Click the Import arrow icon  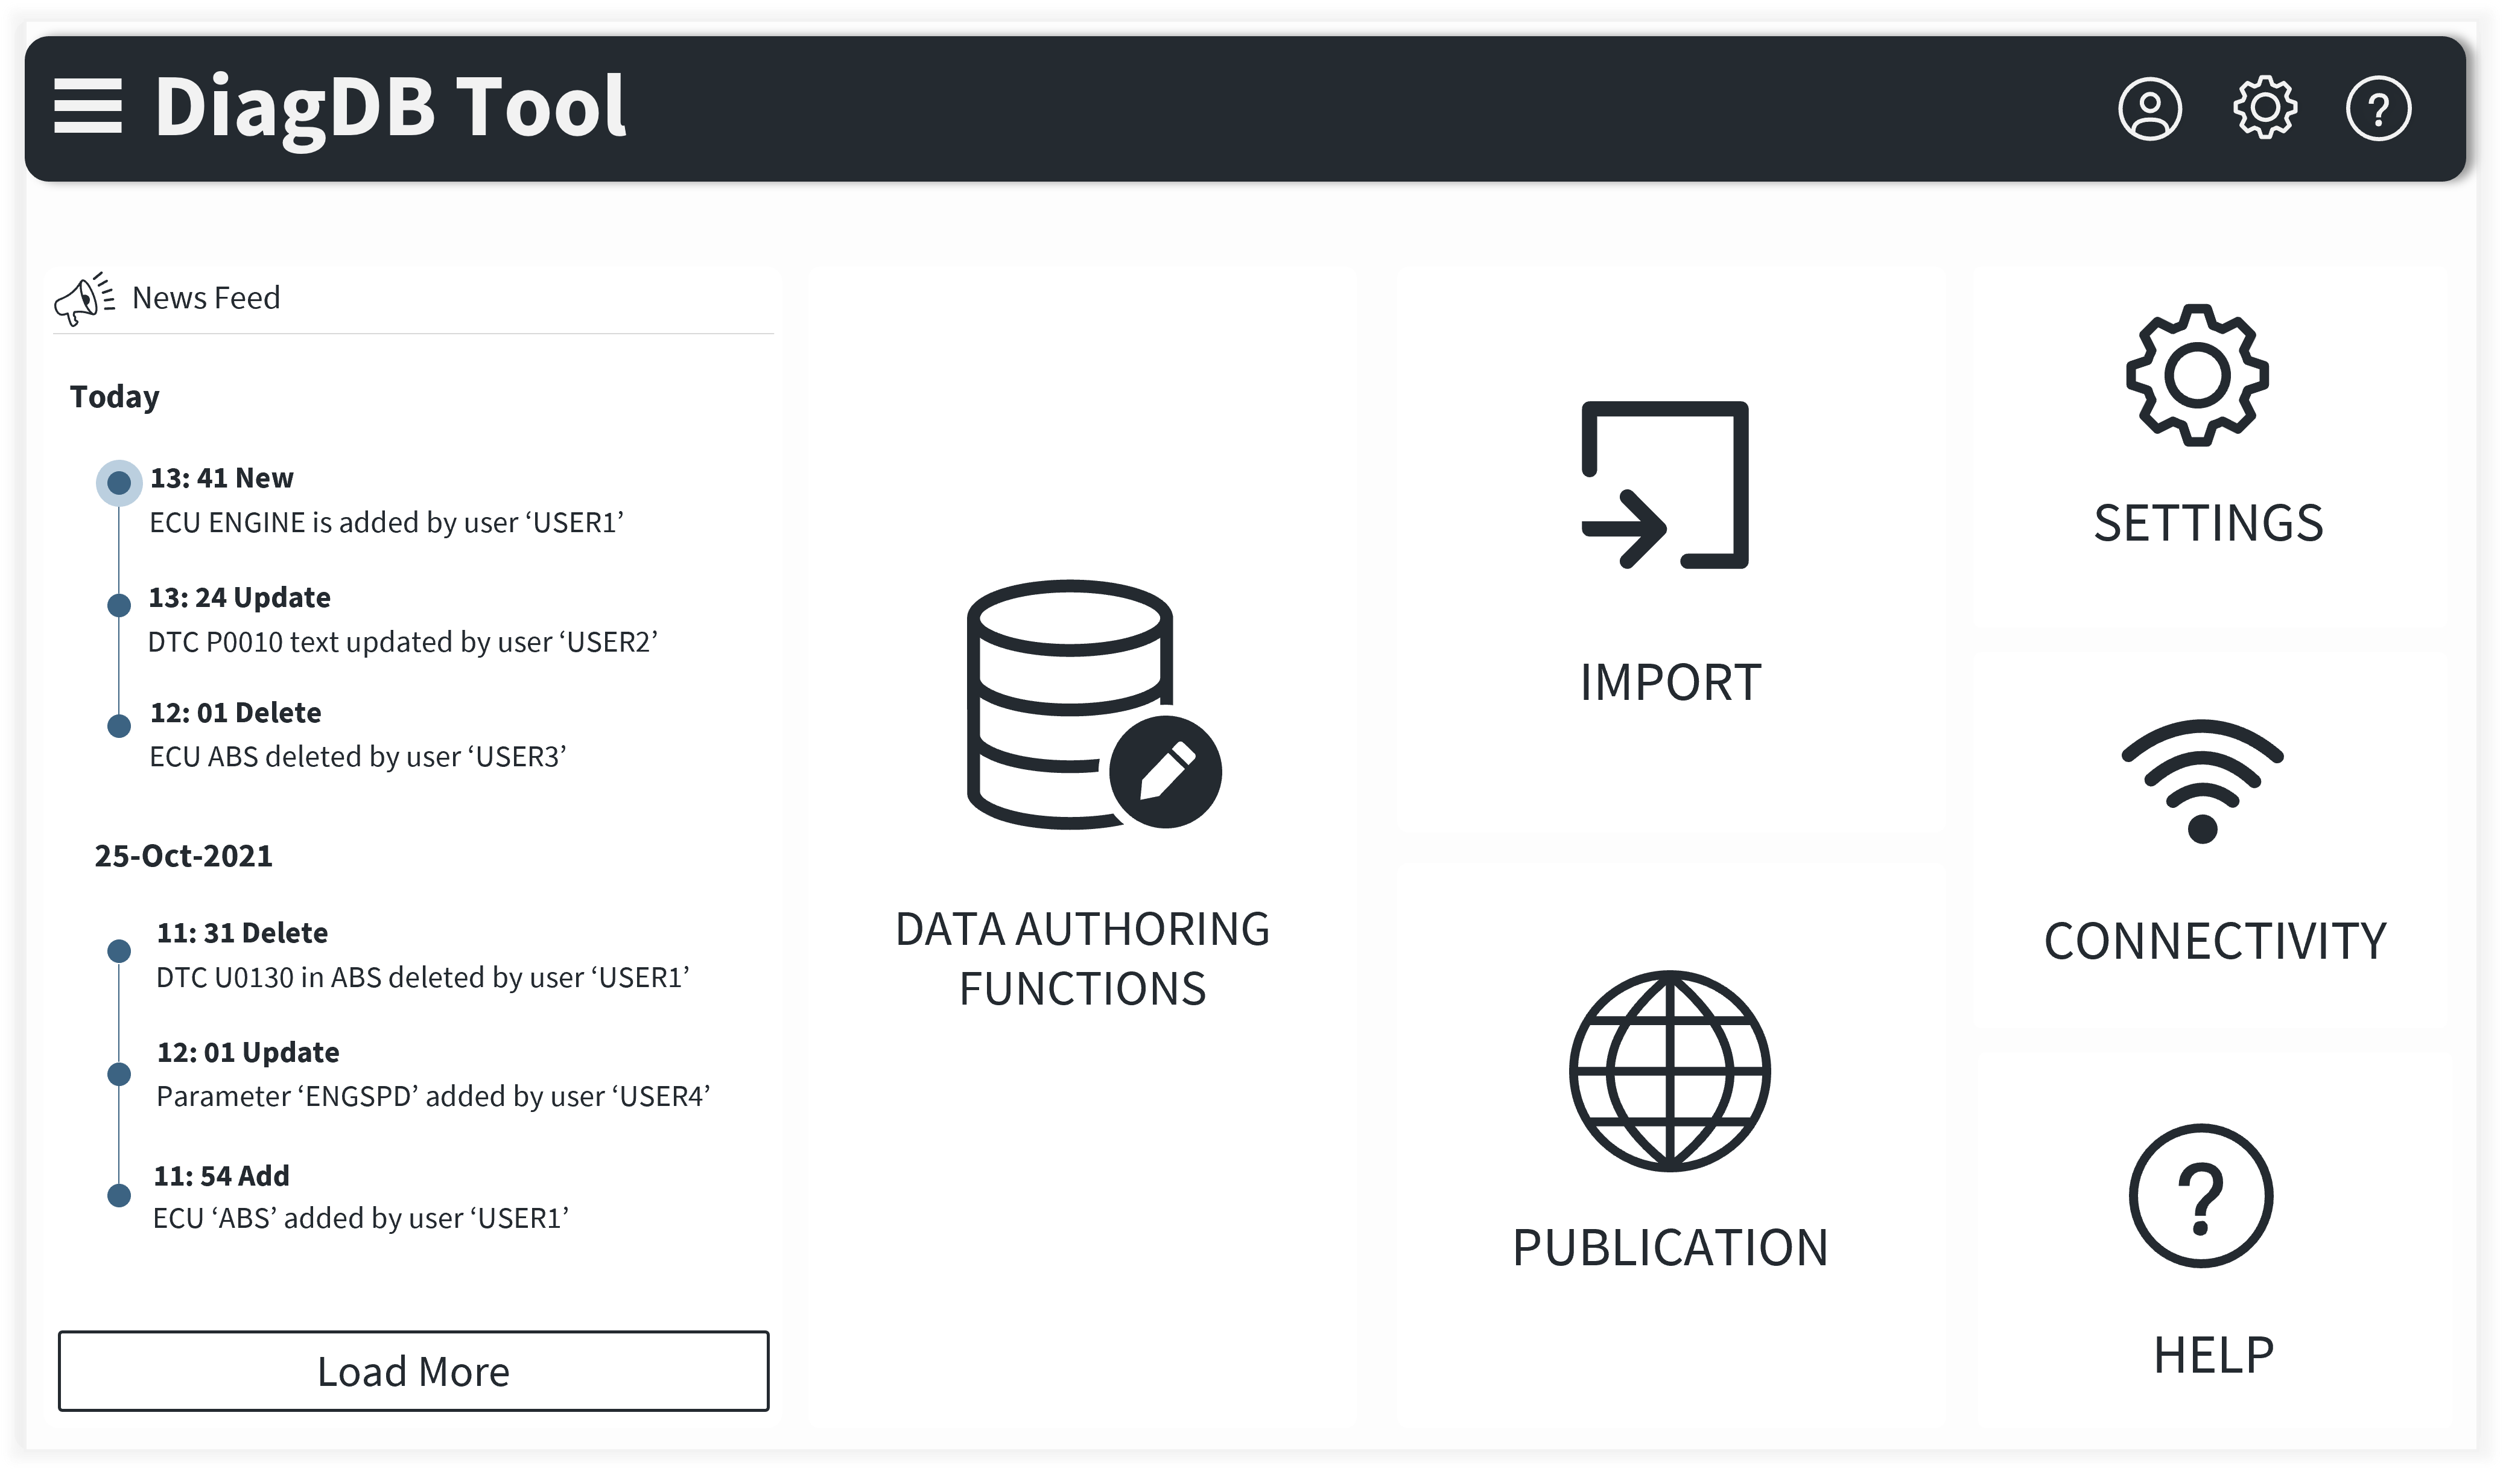[x=1666, y=485]
